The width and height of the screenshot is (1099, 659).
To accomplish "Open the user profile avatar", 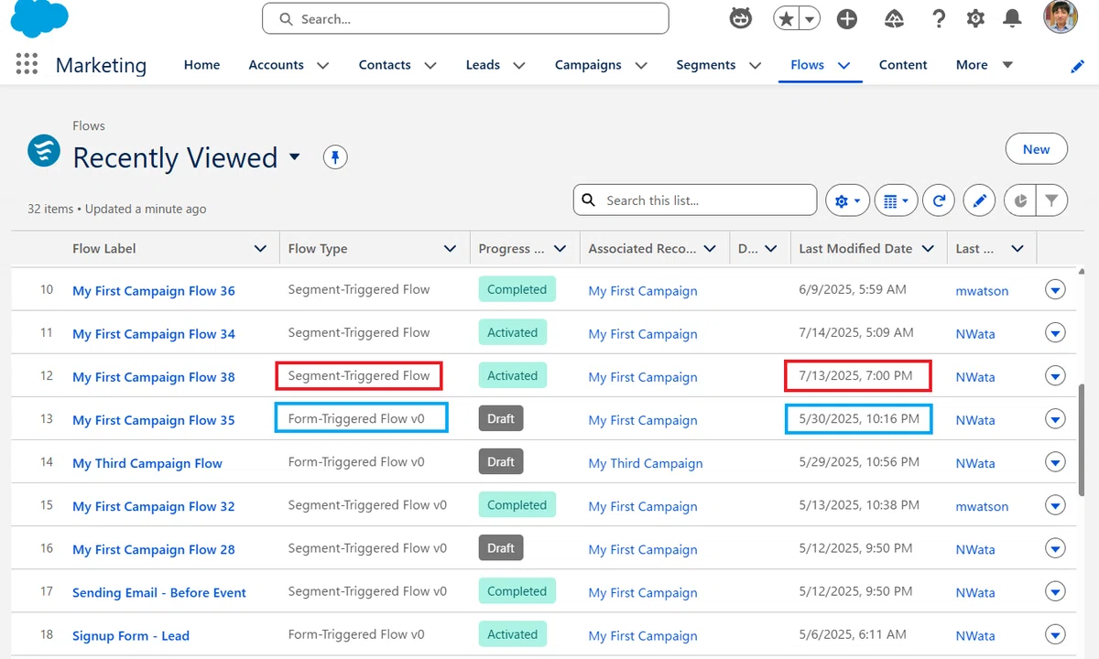I will pyautogui.click(x=1061, y=16).
